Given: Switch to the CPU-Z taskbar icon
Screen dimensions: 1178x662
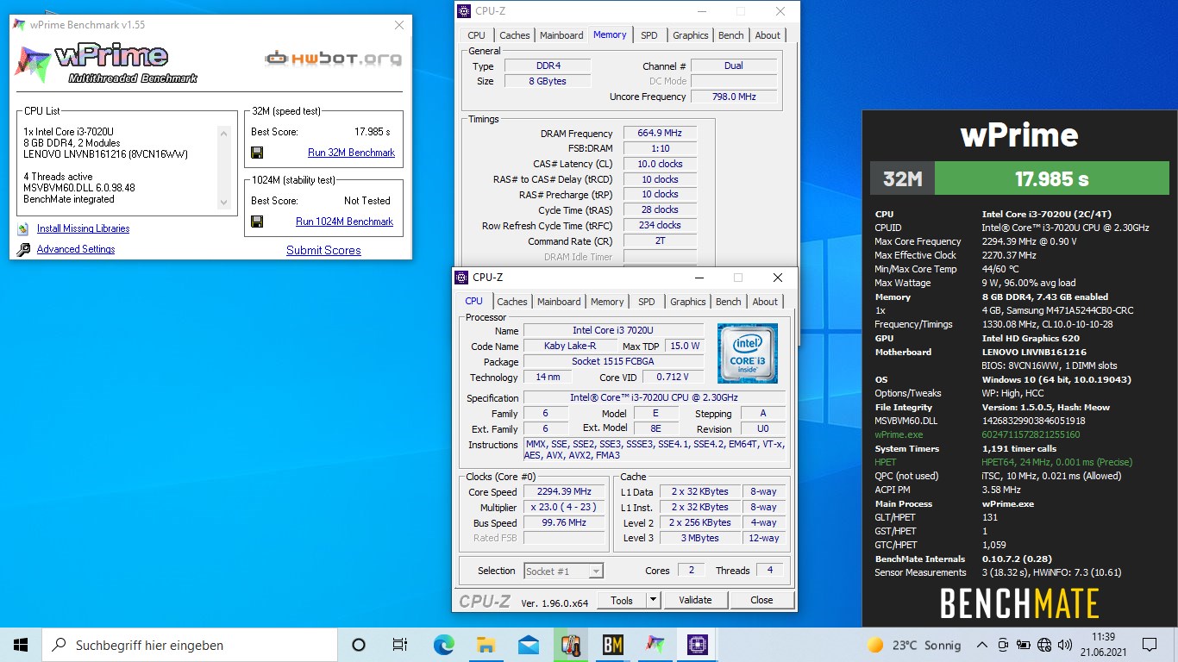Looking at the screenshot, I should [x=697, y=645].
